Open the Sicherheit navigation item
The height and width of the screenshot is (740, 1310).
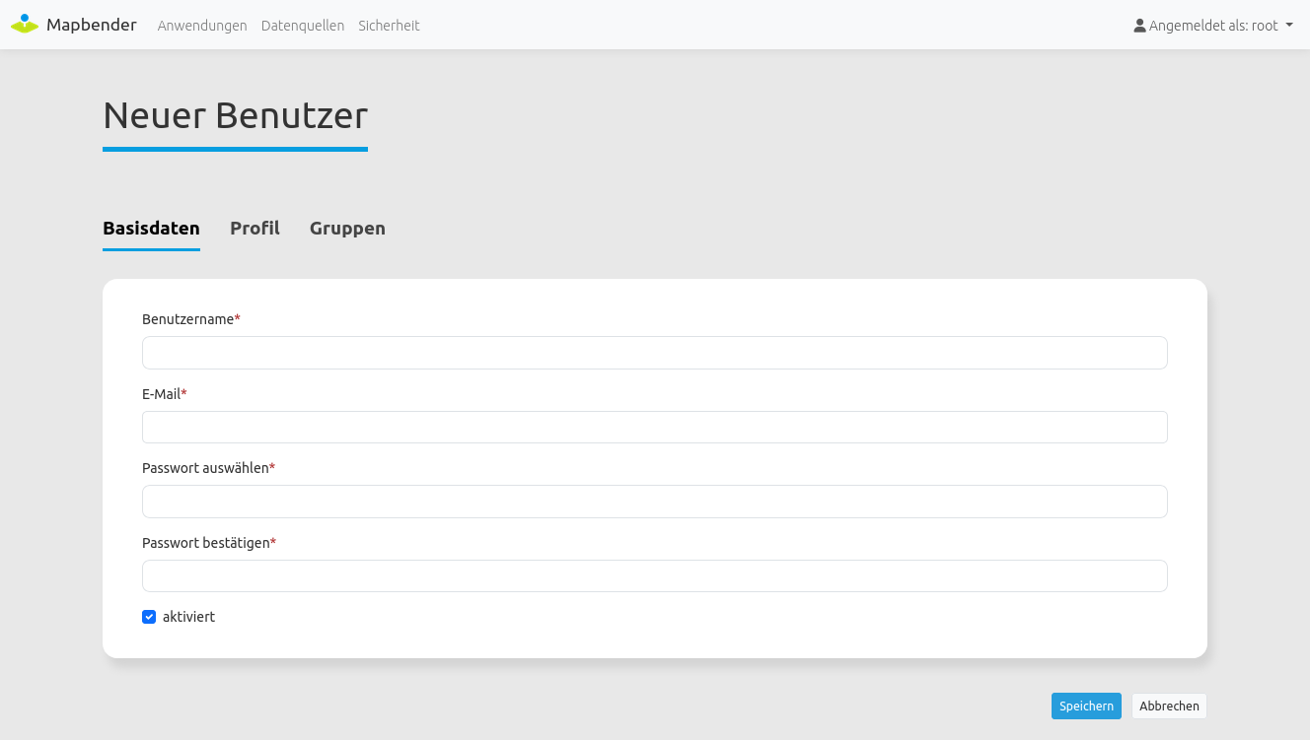(x=389, y=26)
